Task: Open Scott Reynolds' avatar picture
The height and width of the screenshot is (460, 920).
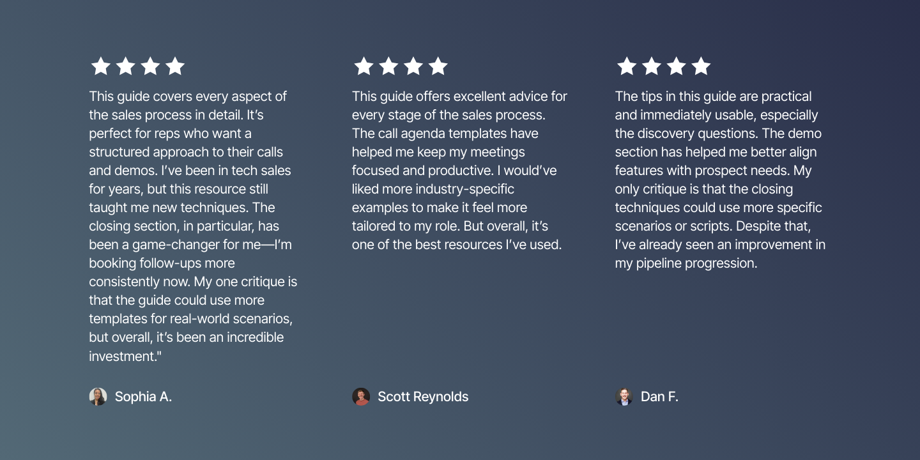Action: [361, 397]
